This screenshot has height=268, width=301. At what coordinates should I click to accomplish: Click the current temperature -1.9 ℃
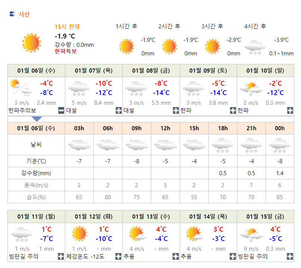click(65, 36)
